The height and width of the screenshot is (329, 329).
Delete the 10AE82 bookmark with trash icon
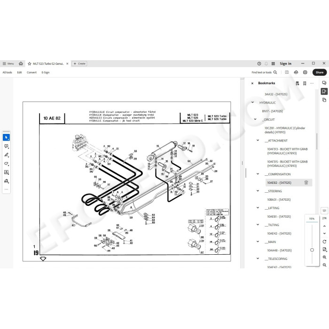point(306,182)
